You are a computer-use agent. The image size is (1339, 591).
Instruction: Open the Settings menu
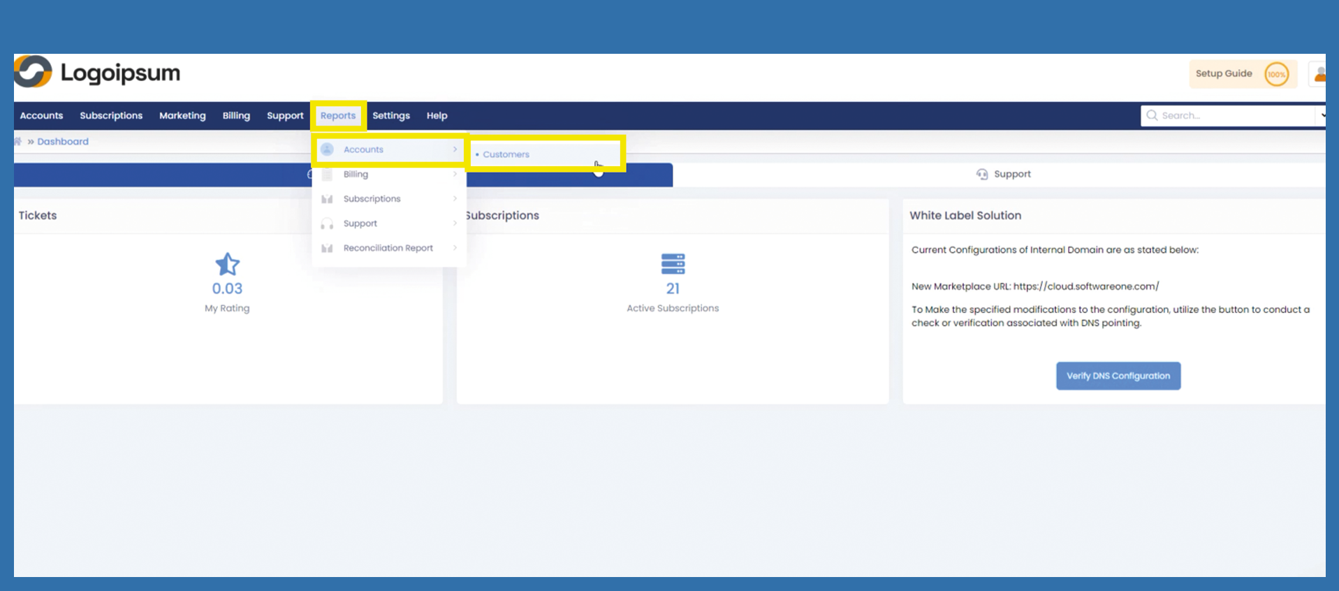[x=391, y=116]
